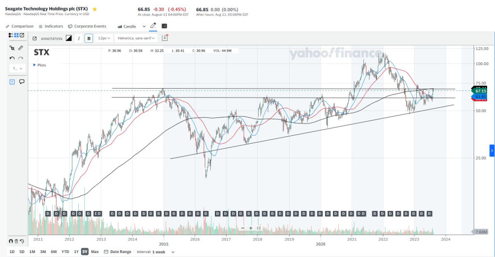
Task: Click the Date Range button
Action: 118,251
